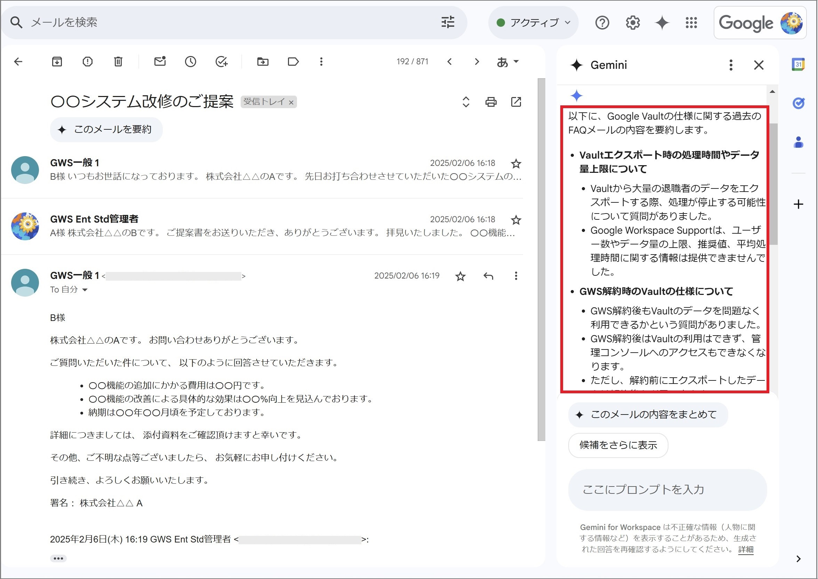Open Google Calendar from side panel
This screenshot has height=579, width=818.
click(798, 65)
